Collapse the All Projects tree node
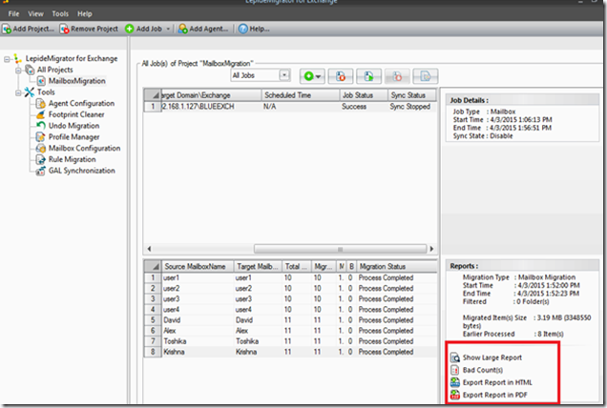607x408 pixels. coord(18,71)
